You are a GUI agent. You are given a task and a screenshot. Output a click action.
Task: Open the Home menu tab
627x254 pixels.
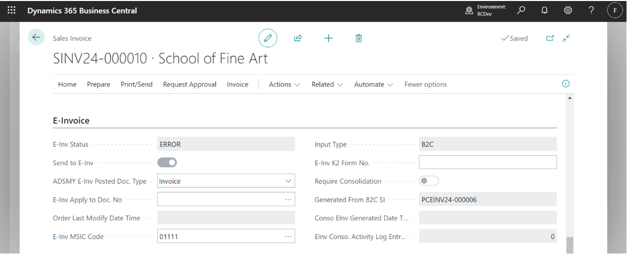(x=67, y=84)
